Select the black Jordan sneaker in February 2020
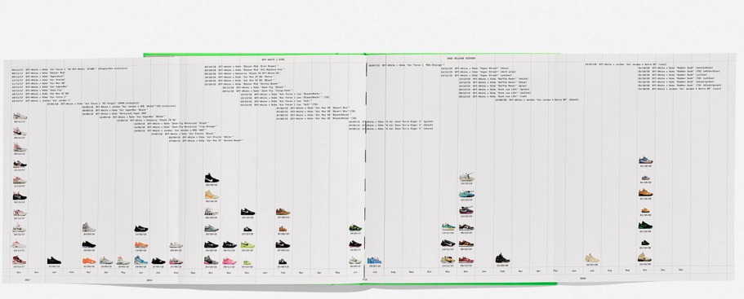Image resolution: width=744 pixels, height=299 pixels. click(x=502, y=258)
